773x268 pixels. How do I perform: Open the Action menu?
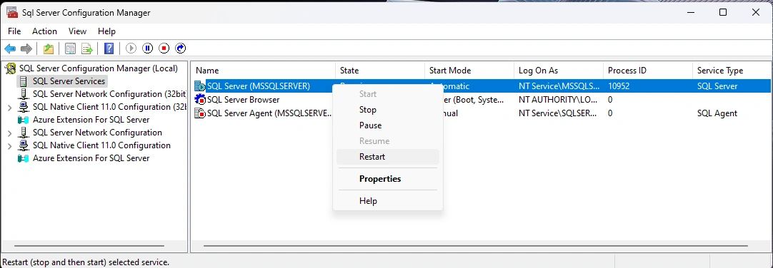click(x=44, y=31)
